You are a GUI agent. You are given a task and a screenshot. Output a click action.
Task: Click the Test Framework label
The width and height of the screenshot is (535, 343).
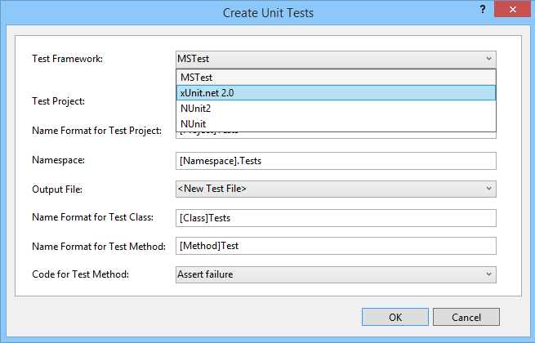click(67, 59)
